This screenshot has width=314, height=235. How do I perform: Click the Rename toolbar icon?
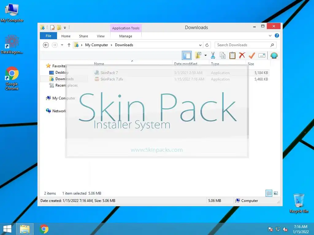pos(262,55)
